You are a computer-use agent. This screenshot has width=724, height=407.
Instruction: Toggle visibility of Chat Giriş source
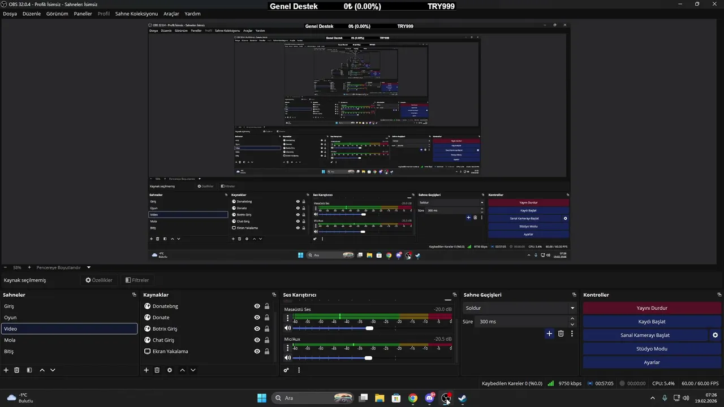(257, 340)
